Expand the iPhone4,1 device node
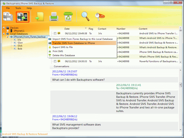Screen dimensions: 184x138 7,31
